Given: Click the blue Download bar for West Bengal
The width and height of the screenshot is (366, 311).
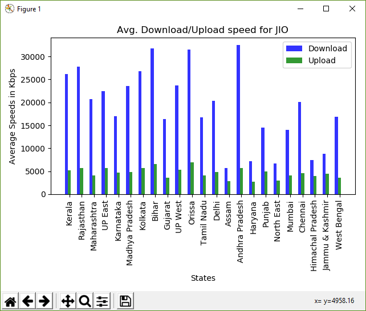Looking at the screenshot, I should pyautogui.click(x=336, y=155).
